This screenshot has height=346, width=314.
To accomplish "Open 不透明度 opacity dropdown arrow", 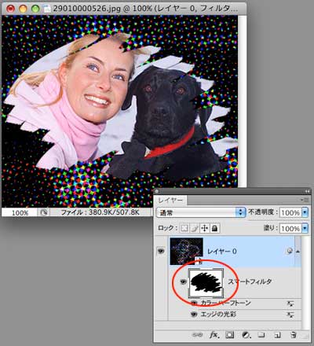I will click(305, 212).
